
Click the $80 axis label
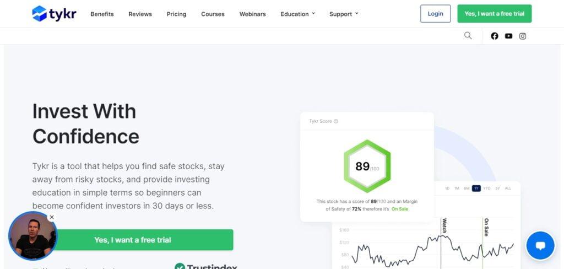[x=345, y=255]
